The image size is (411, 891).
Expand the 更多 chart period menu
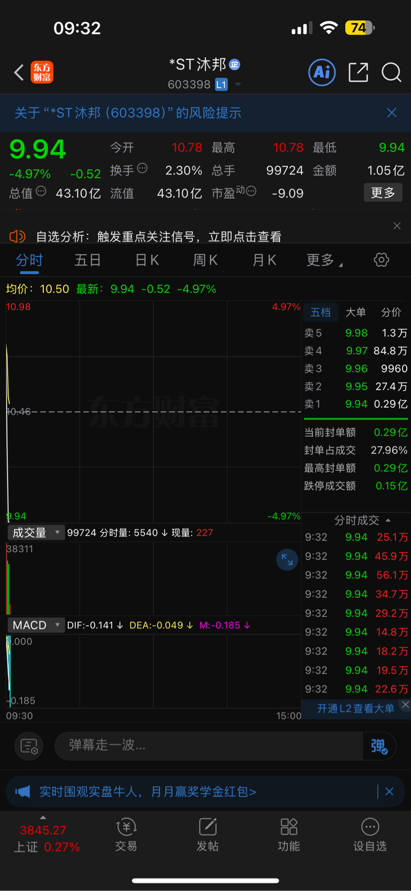[324, 260]
